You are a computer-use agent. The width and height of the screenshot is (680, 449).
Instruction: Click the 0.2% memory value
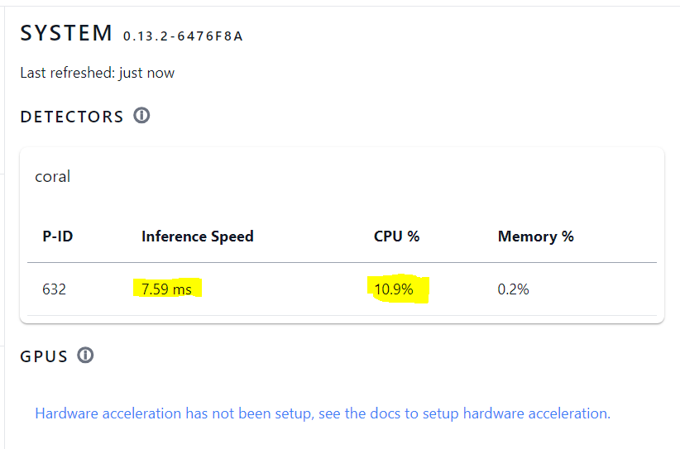[x=513, y=289]
